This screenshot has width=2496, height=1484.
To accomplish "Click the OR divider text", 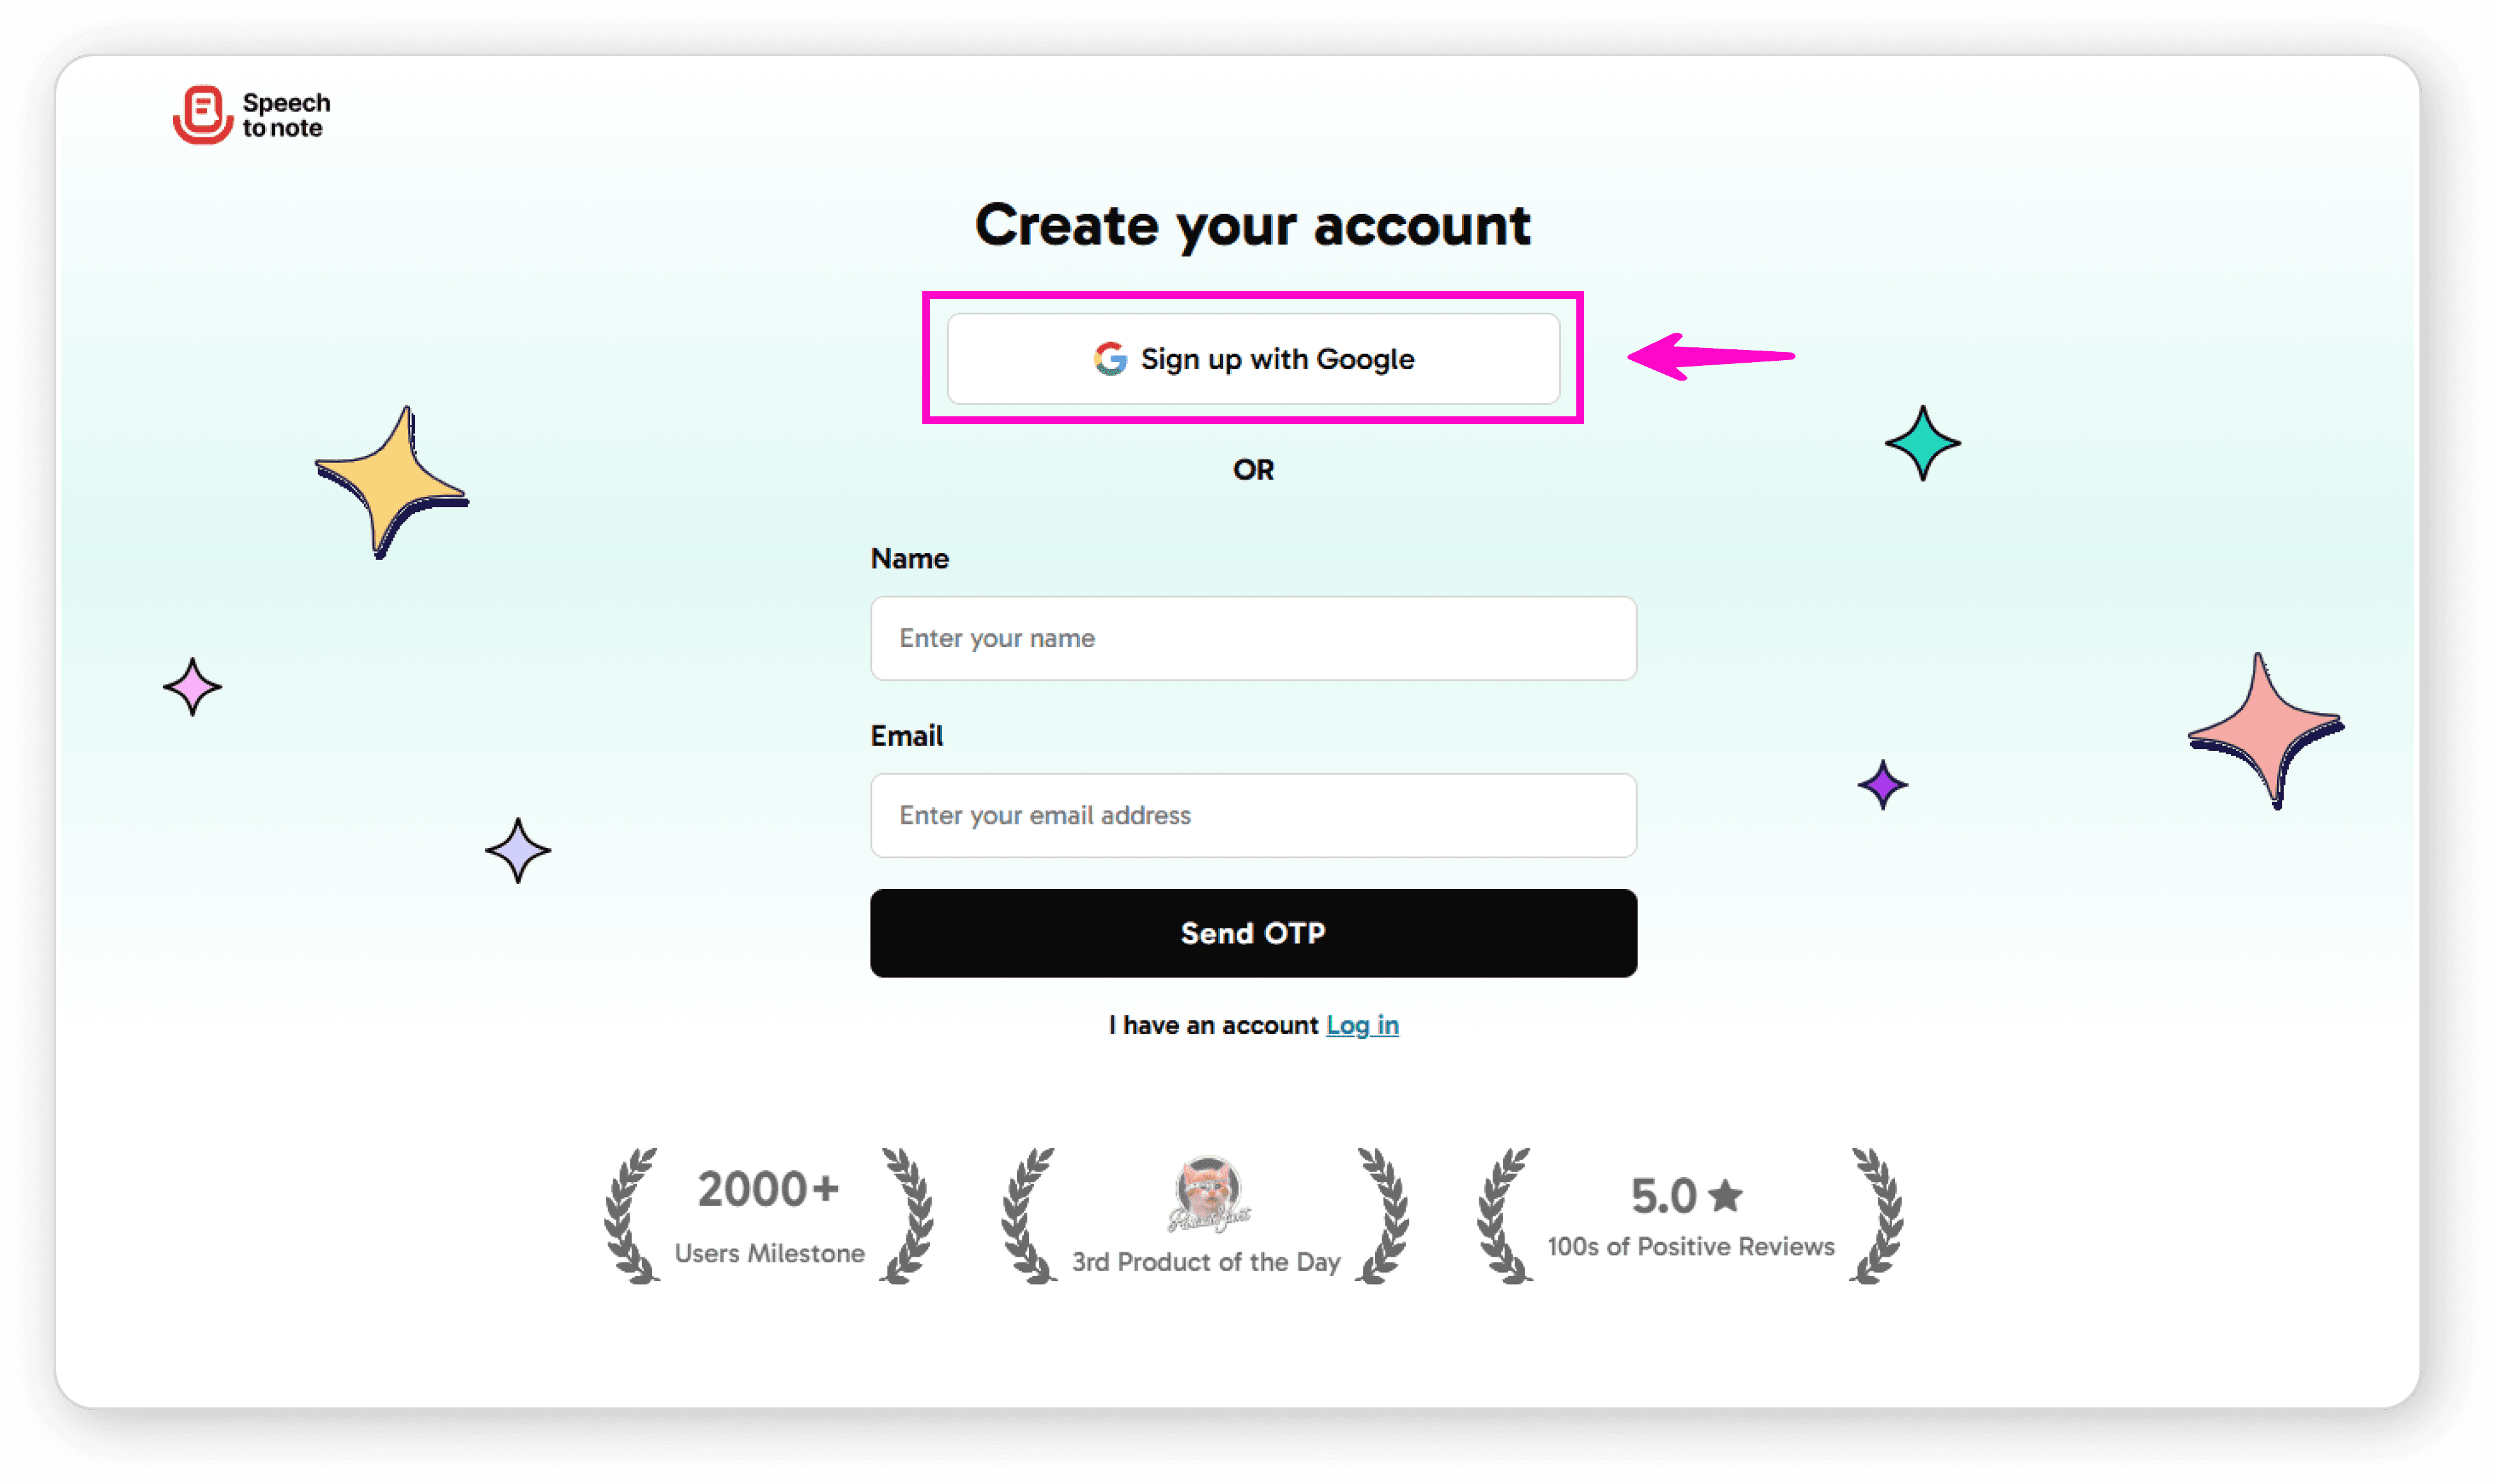I will 1253,470.
